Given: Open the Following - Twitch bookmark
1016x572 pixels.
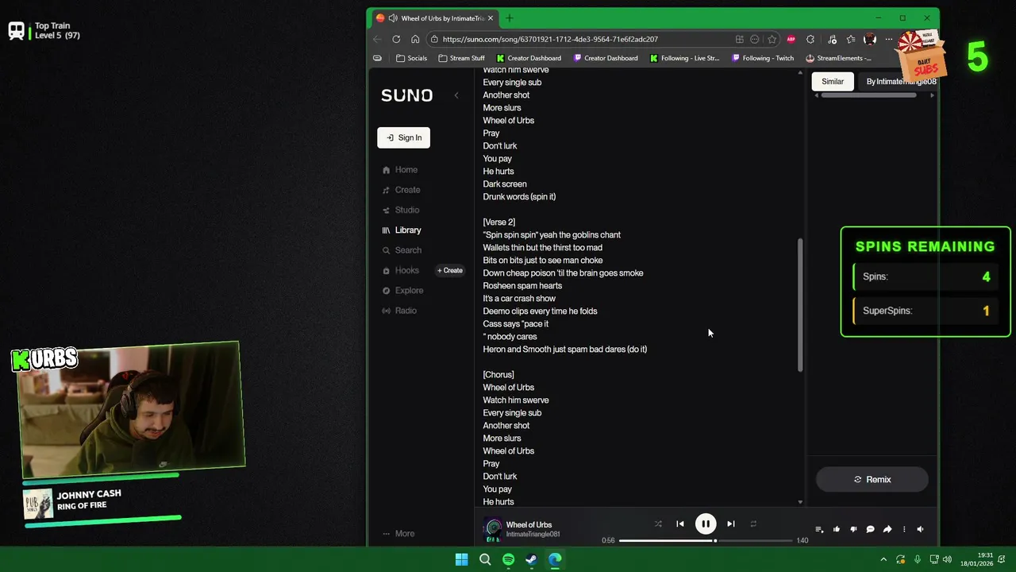Looking at the screenshot, I should coord(762,58).
